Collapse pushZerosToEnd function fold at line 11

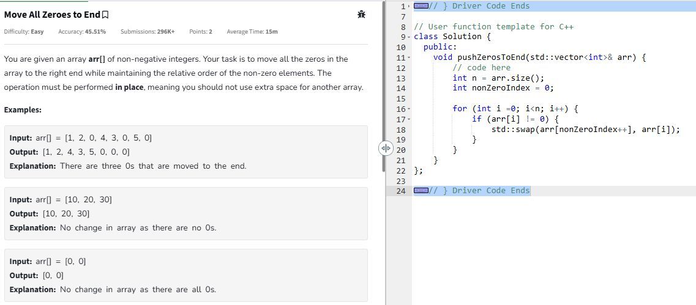click(410, 57)
